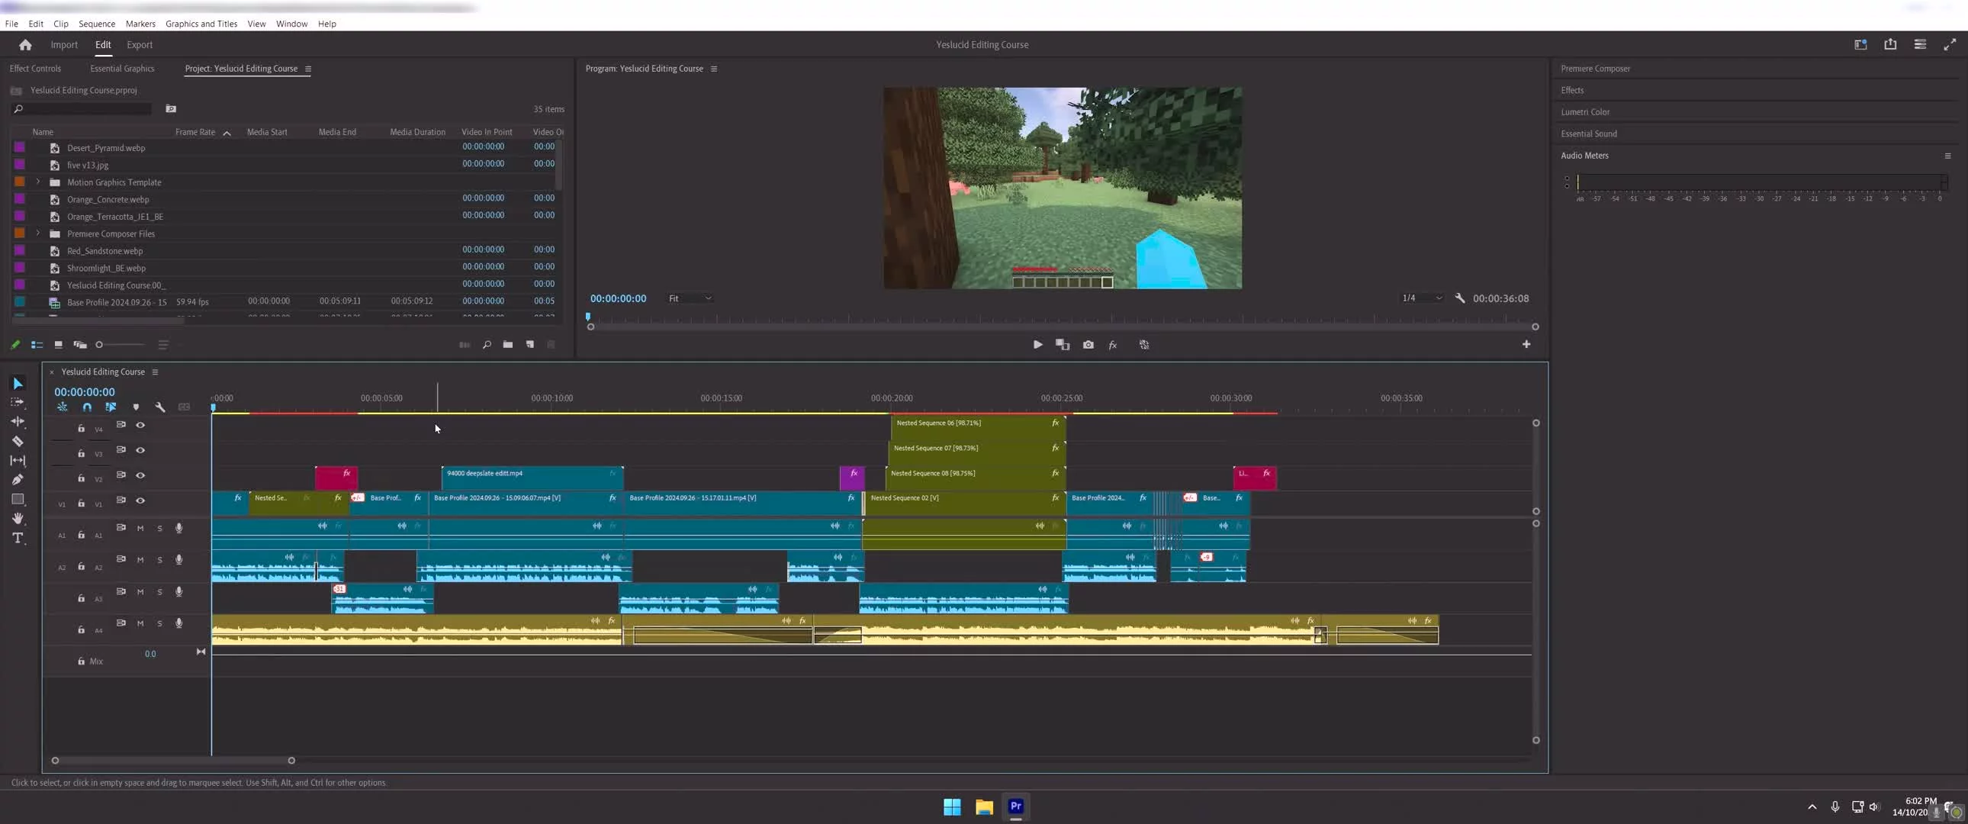Click the program monitor fx global toggle icon
The image size is (1968, 824).
point(1113,345)
